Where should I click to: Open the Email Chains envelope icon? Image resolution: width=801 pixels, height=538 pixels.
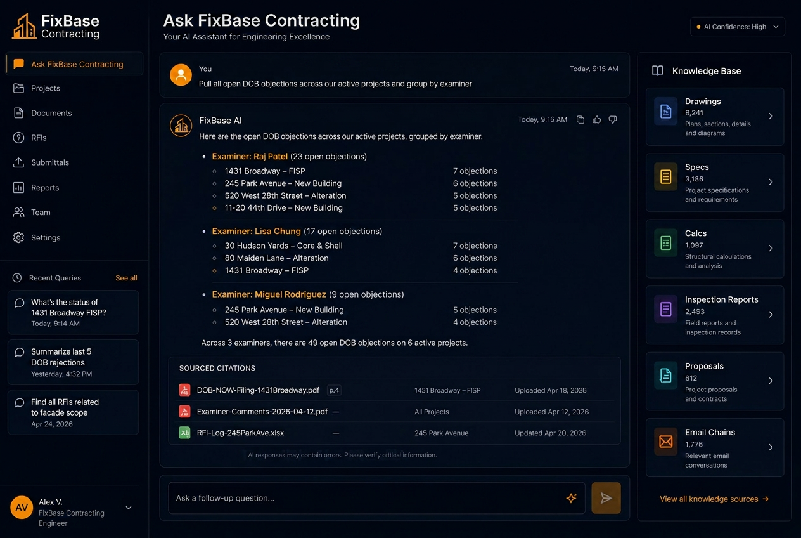(665, 442)
